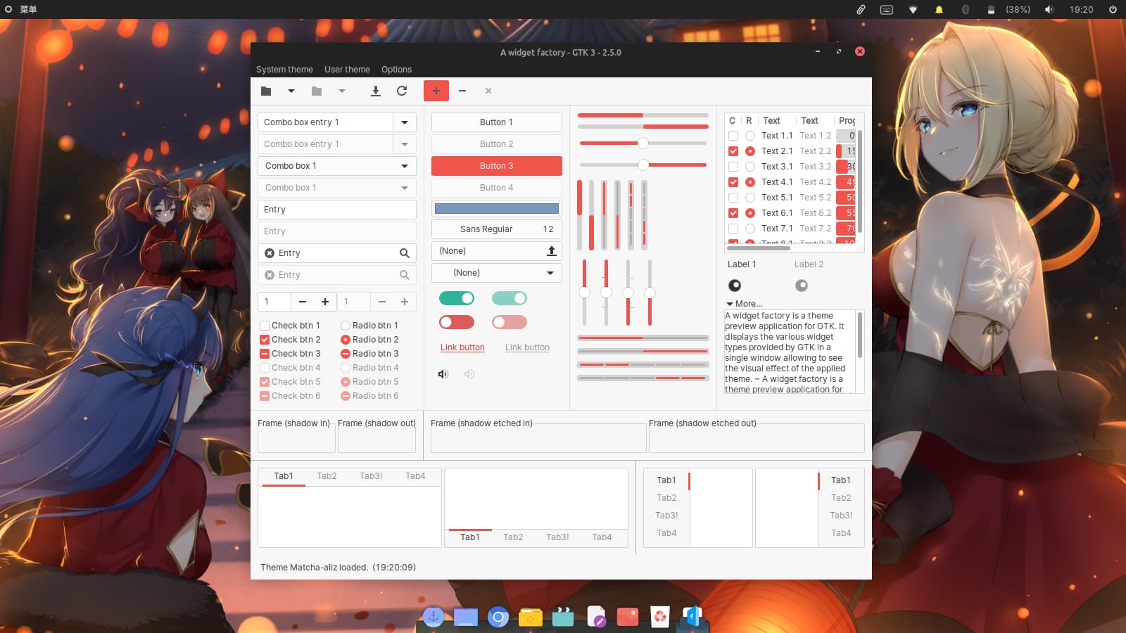The height and width of the screenshot is (633, 1126).
Task: Turn off the green toggle switch
Action: point(457,299)
